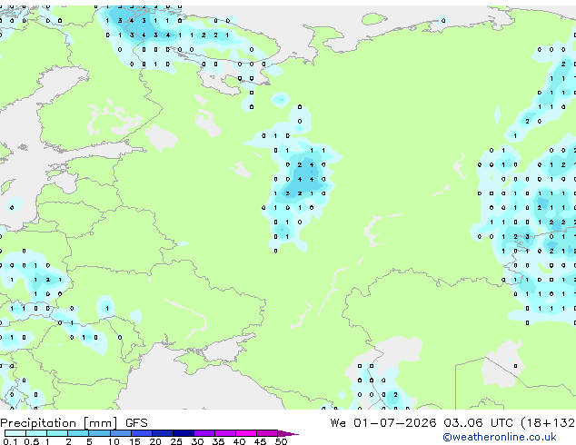The height and width of the screenshot is (445, 576).
Task: Select the 0.1–0.5 mm legend color swatch
Action: pos(15,433)
